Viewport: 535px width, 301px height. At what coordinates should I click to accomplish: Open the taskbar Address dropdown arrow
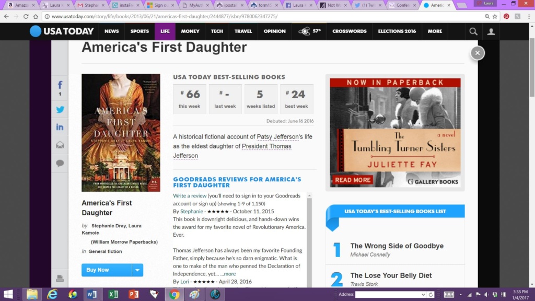tap(423, 295)
